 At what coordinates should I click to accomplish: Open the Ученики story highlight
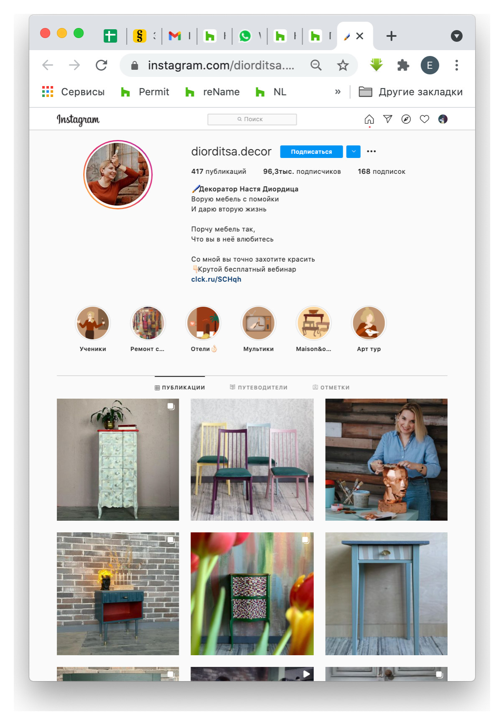click(x=93, y=329)
